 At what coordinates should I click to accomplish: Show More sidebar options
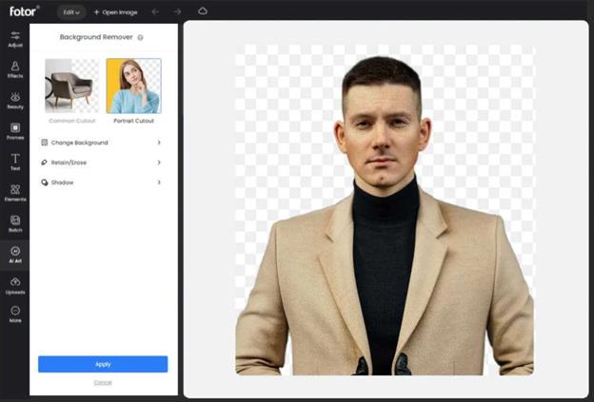point(15,315)
